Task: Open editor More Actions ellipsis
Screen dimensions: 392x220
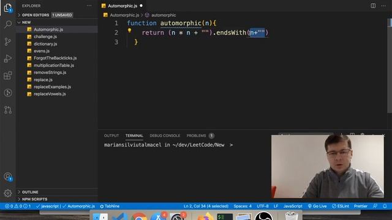Action: (383, 5)
